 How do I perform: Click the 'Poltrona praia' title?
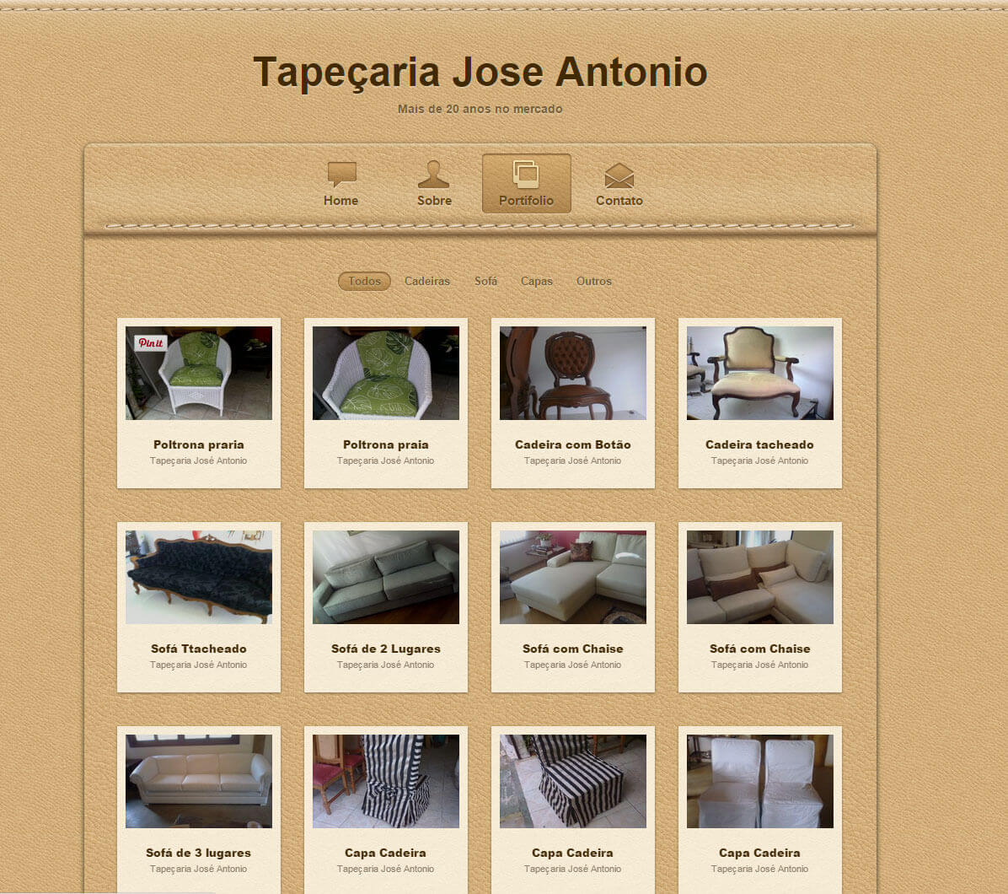pos(386,444)
